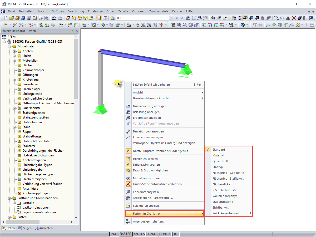Switch to the Ansichten navigator tab

44,228
